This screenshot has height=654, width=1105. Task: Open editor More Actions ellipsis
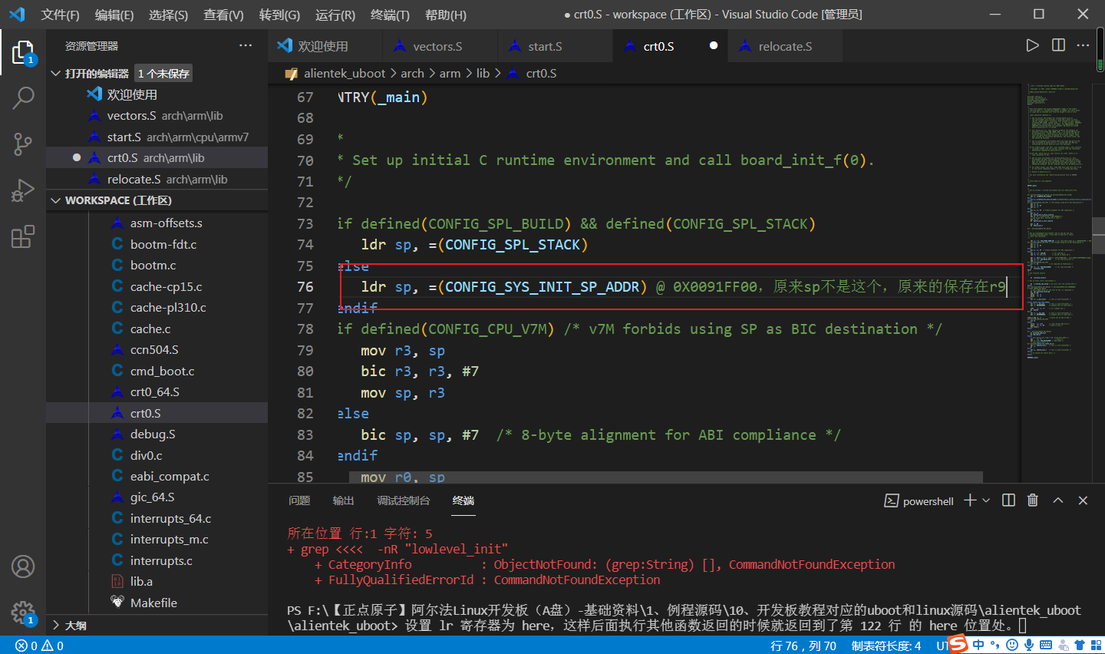[x=1083, y=45]
